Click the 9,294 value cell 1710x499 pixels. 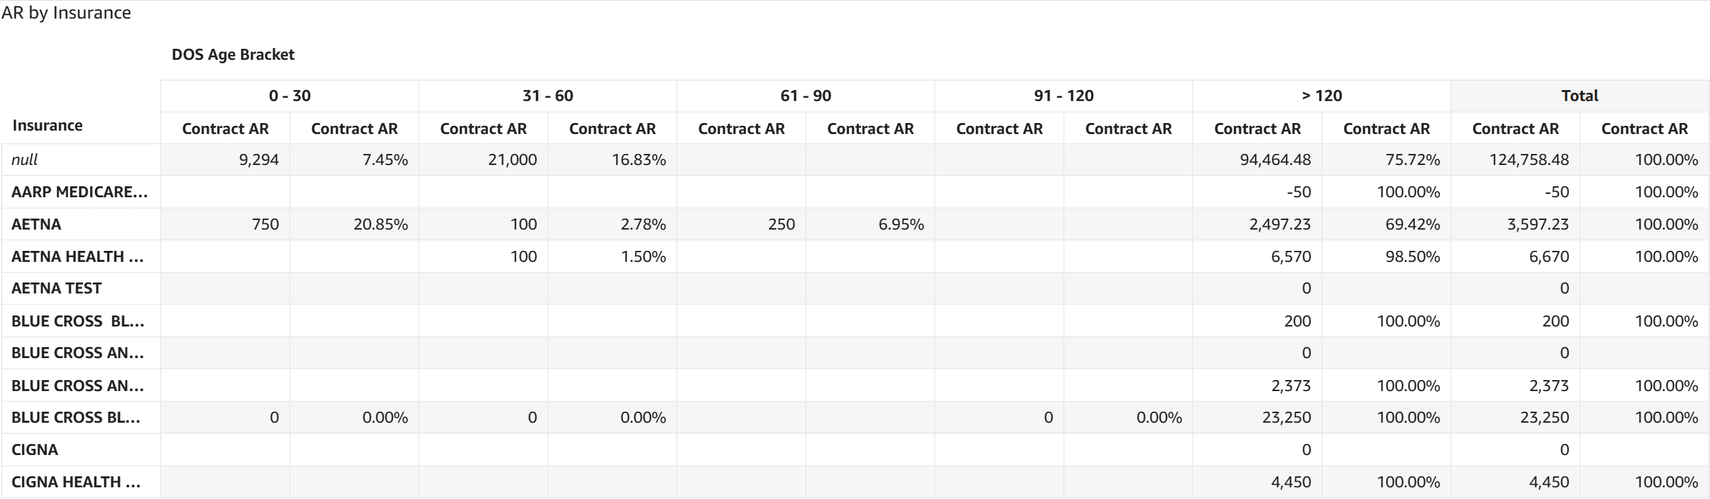[x=259, y=160]
